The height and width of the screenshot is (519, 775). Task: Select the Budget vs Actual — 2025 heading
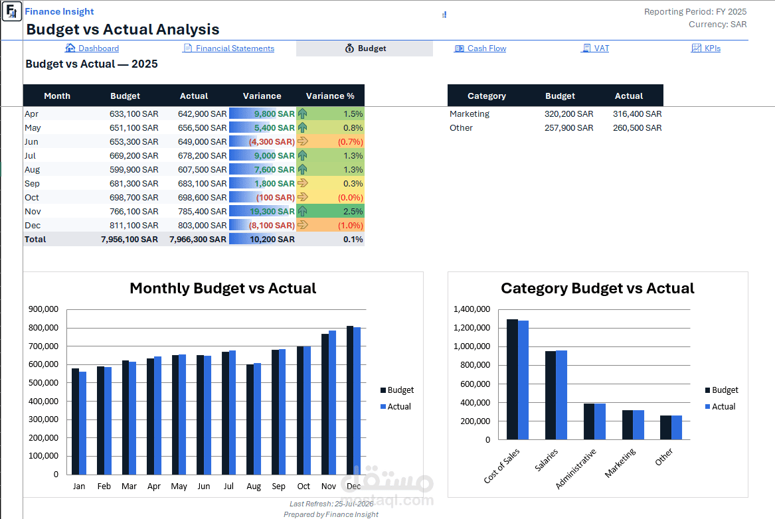92,64
